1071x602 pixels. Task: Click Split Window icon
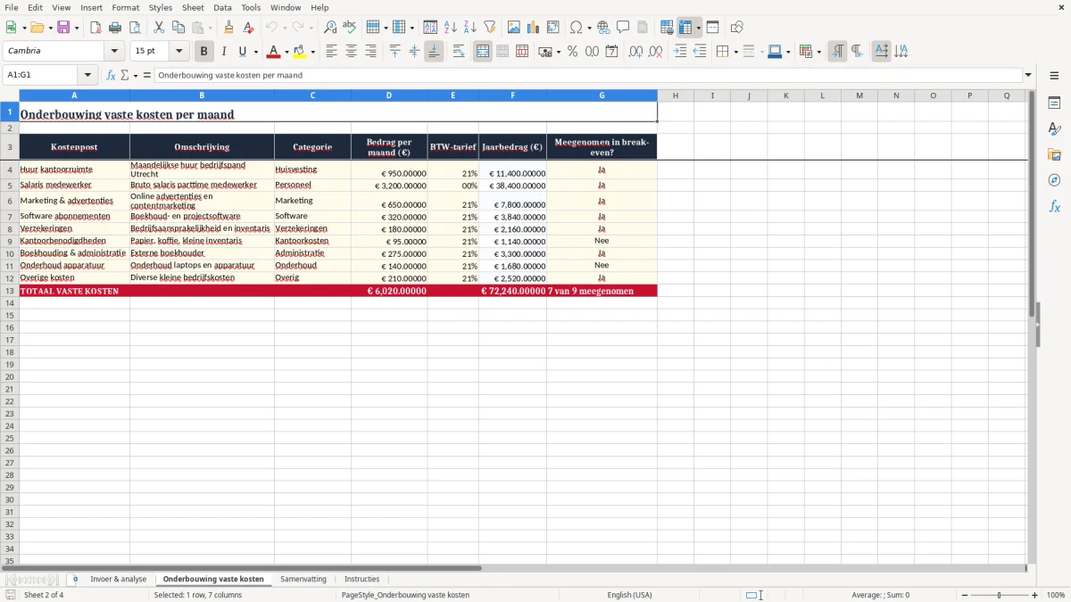coord(712,28)
